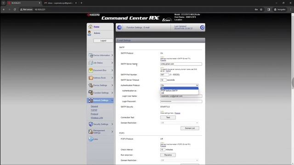Click the Receive button
This screenshot has width=294, height=165.
point(168,155)
